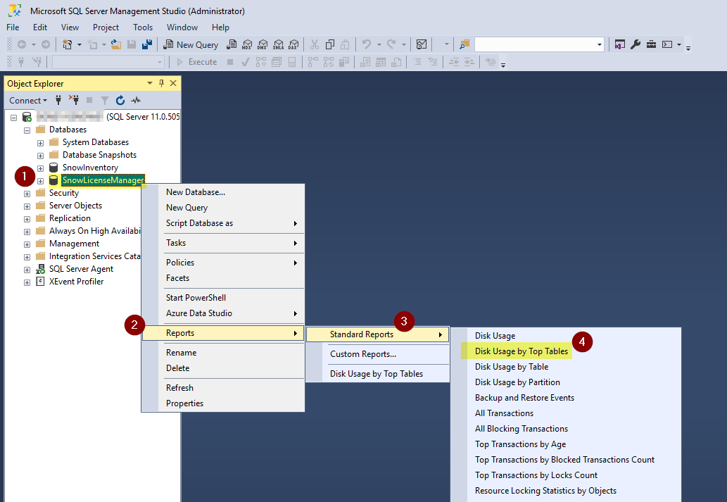The height and width of the screenshot is (502, 727).
Task: Select the Replication tree item
Action: (x=70, y=218)
